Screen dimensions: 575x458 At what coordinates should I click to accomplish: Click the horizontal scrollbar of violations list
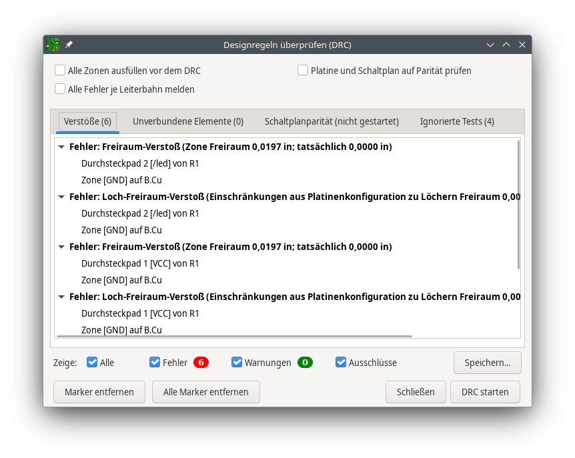point(233,337)
